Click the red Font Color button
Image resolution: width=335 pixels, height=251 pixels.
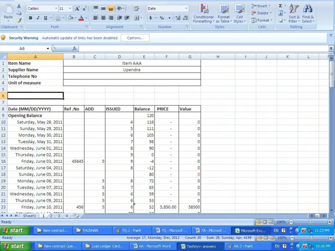[x=81, y=18]
